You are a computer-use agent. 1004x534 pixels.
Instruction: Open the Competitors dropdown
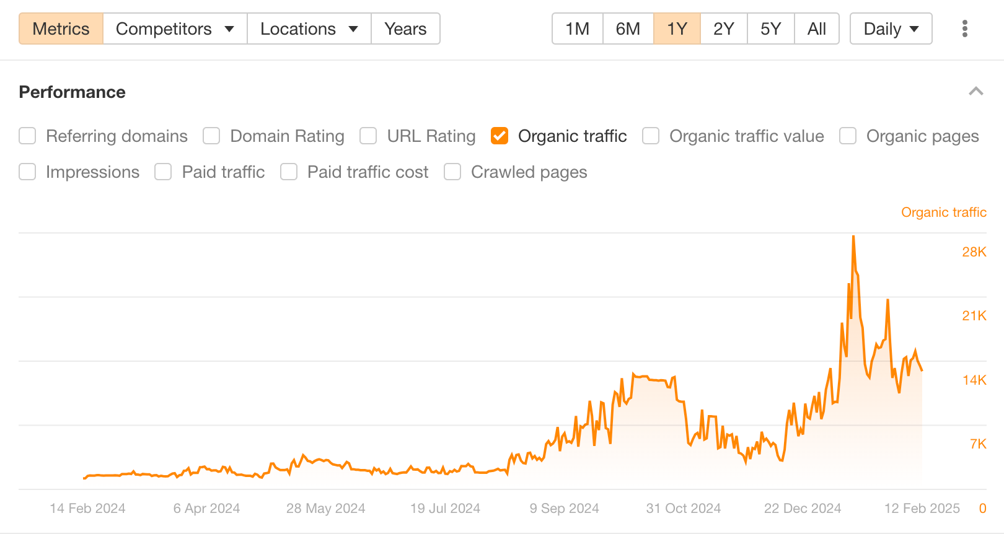[x=175, y=28]
